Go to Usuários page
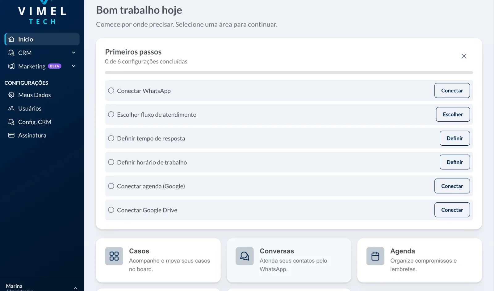Screen dimensions: 494x291 42,108
